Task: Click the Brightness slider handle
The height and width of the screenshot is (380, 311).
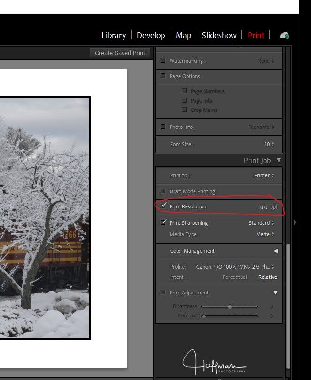Action: coord(230,307)
